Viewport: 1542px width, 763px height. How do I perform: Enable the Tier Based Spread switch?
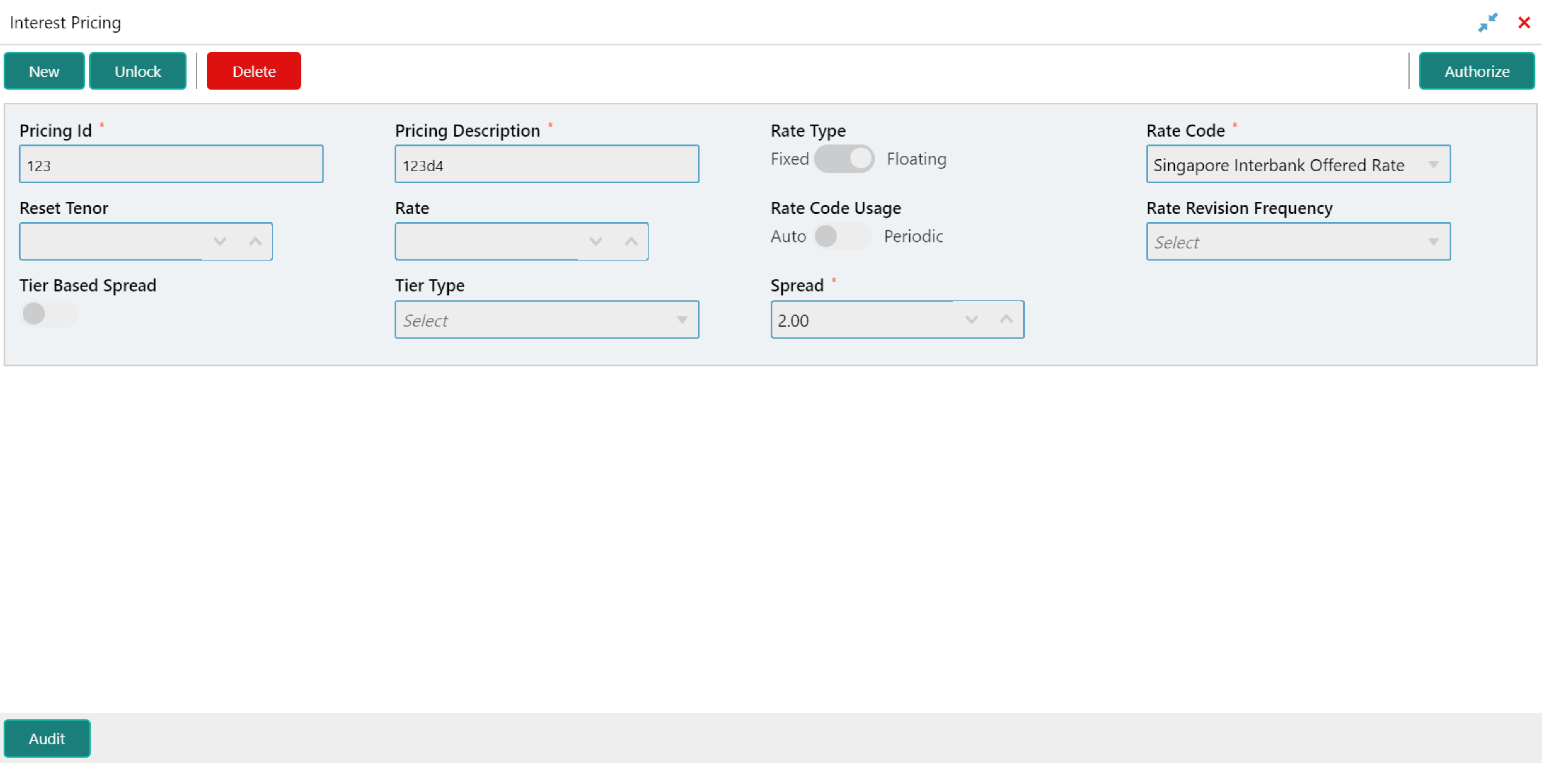click(48, 314)
